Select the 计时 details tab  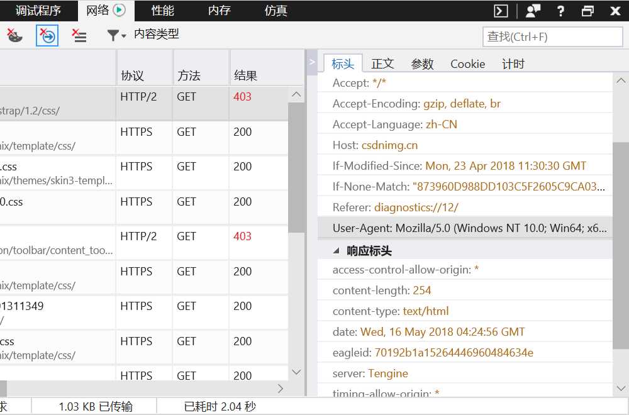(x=513, y=64)
